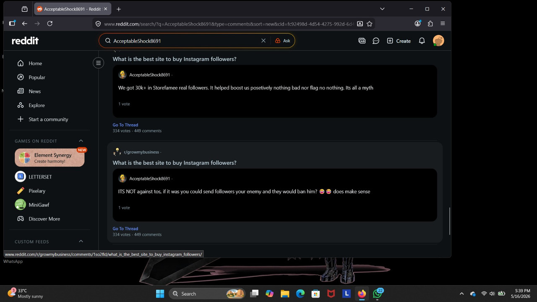Open McAfee from the taskbar

[x=331, y=294]
